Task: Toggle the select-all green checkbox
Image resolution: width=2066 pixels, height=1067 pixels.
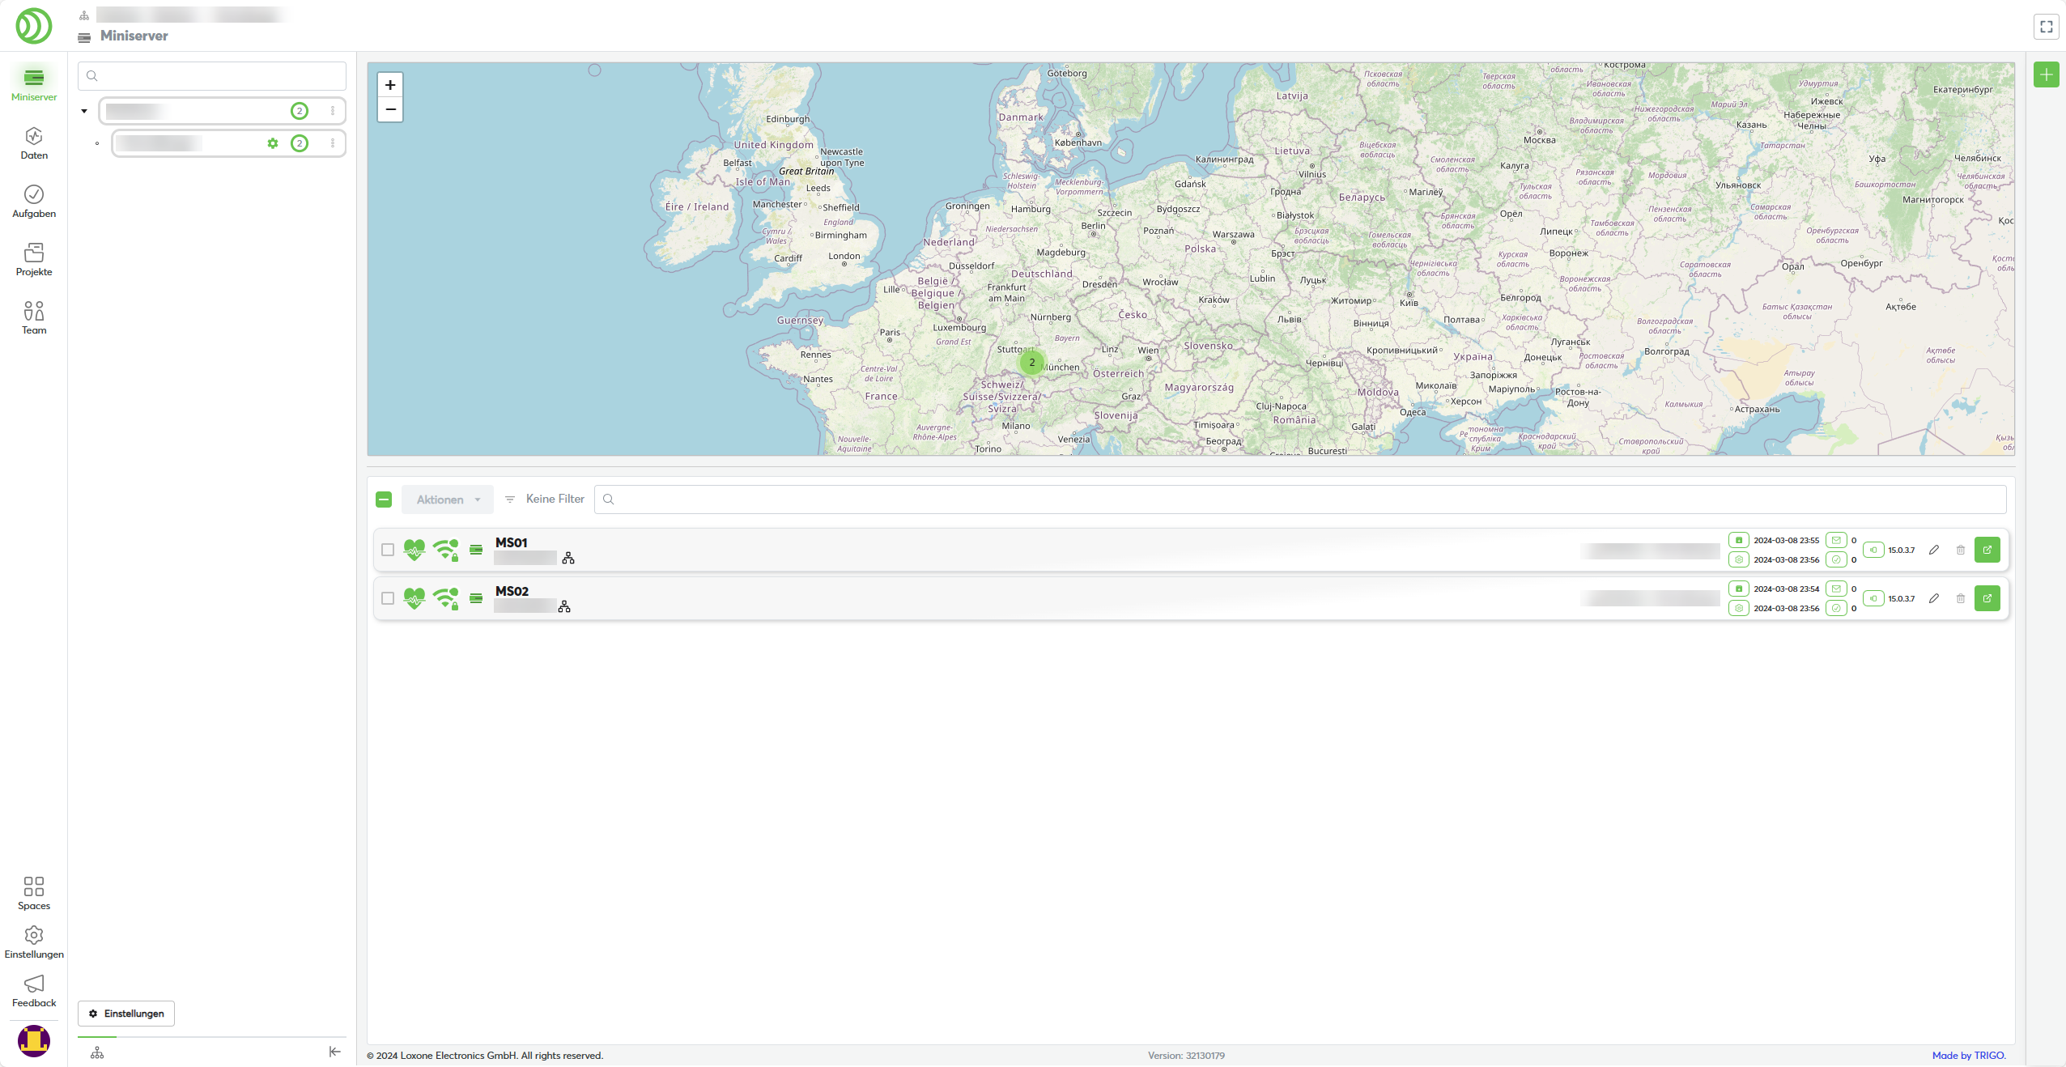Action: click(x=384, y=499)
